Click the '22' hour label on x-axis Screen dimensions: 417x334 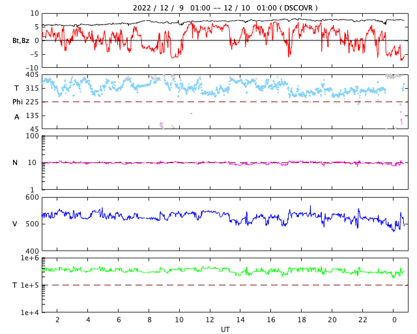click(362, 320)
